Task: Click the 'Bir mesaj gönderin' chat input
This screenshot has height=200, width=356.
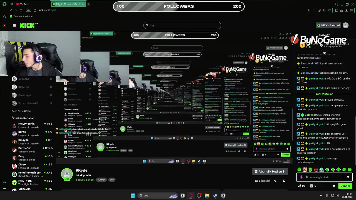Action: point(324,177)
